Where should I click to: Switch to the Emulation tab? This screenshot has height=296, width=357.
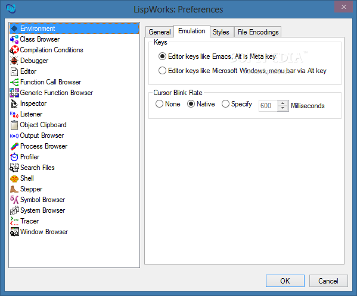192,31
